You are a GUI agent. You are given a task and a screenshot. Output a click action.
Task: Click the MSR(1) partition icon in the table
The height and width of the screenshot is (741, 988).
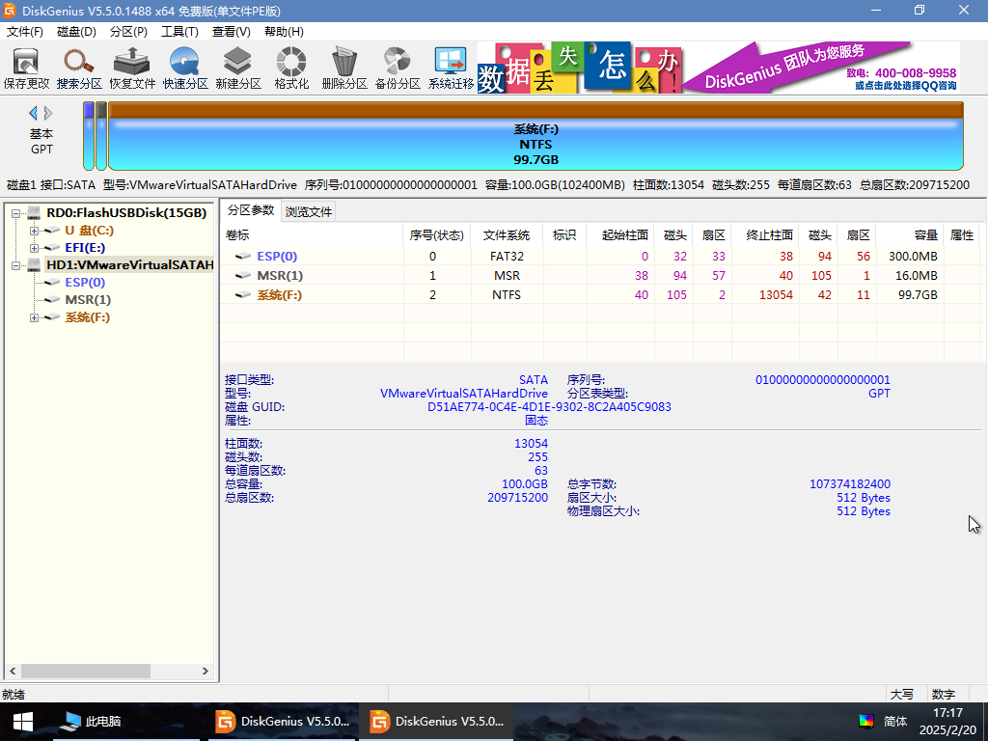[243, 275]
